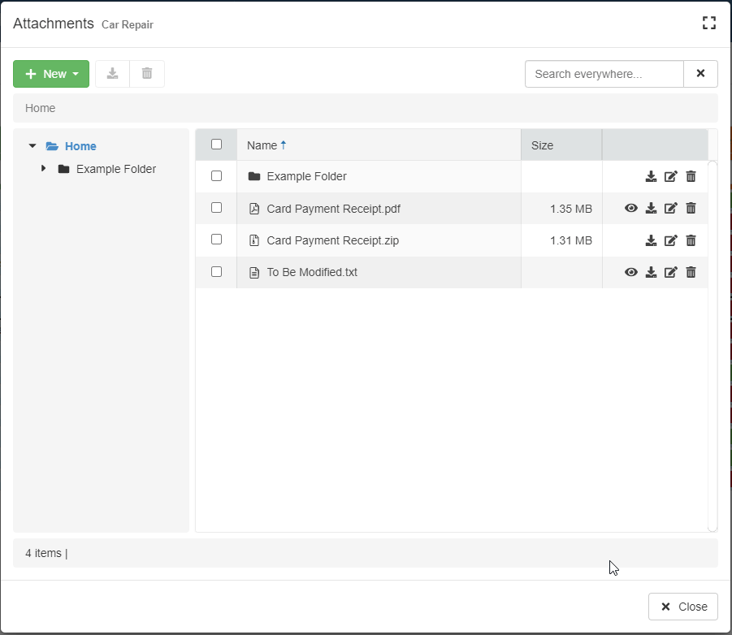This screenshot has height=635, width=732.
Task: Rename Card Payment Receipt.pdf using edit icon
Action: [x=670, y=208]
